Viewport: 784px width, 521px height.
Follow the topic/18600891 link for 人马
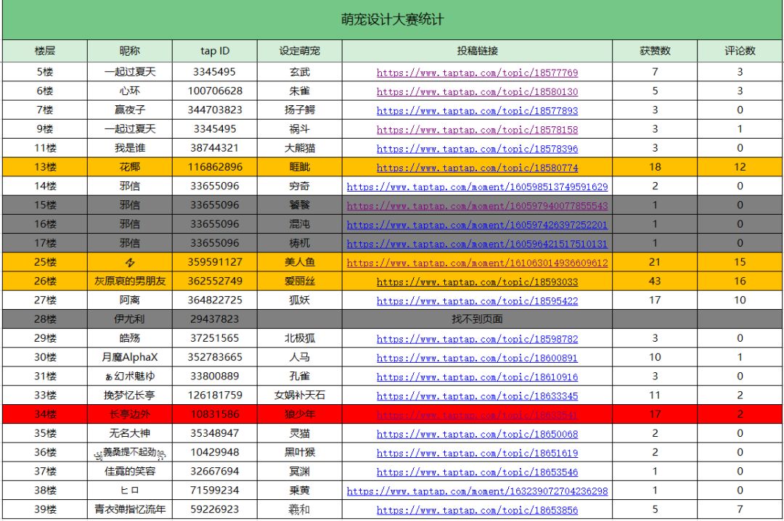(477, 358)
